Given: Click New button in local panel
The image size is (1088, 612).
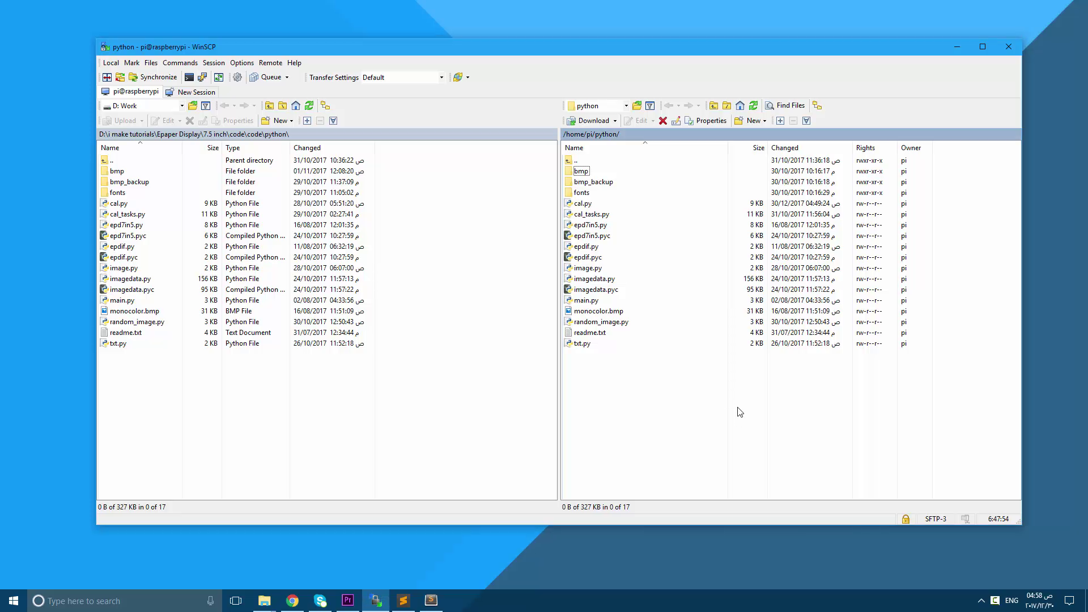Looking at the screenshot, I should [281, 120].
